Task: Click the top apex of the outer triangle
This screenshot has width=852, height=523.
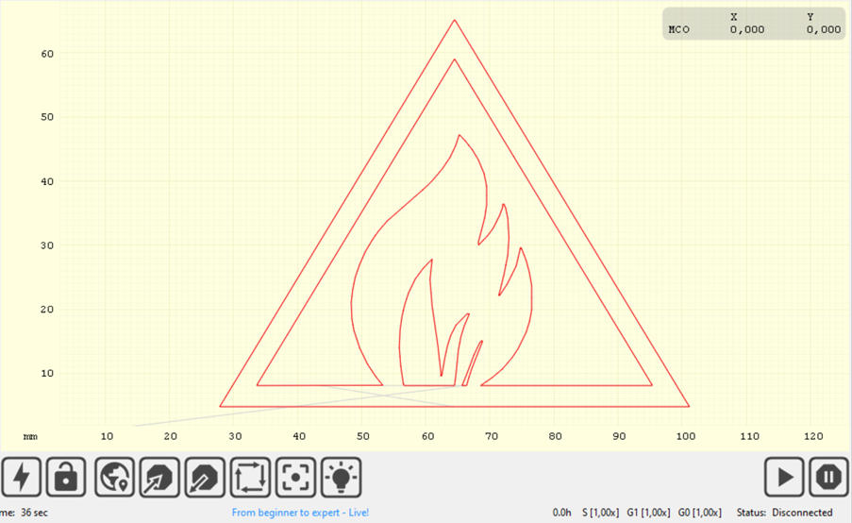Action: [454, 20]
